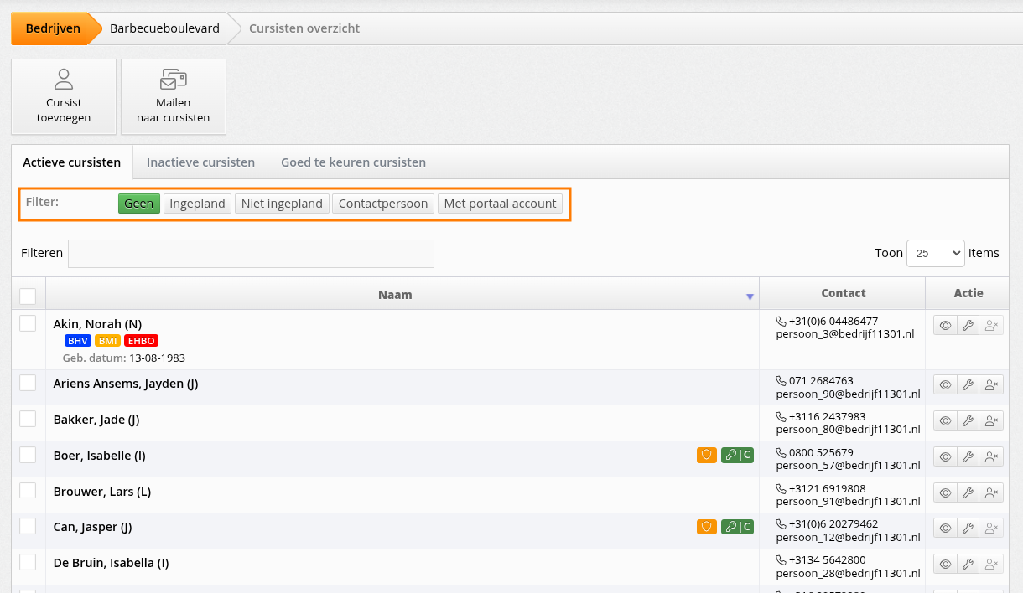Remove Boer, Isabelle with user-x icon

(x=991, y=457)
